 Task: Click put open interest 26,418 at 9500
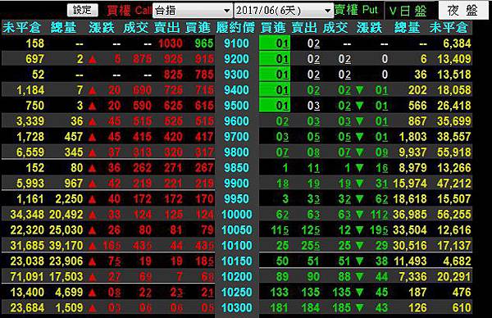pos(454,106)
